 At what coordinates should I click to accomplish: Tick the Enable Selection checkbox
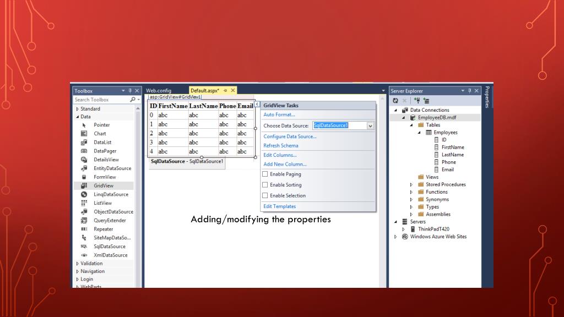(x=265, y=195)
